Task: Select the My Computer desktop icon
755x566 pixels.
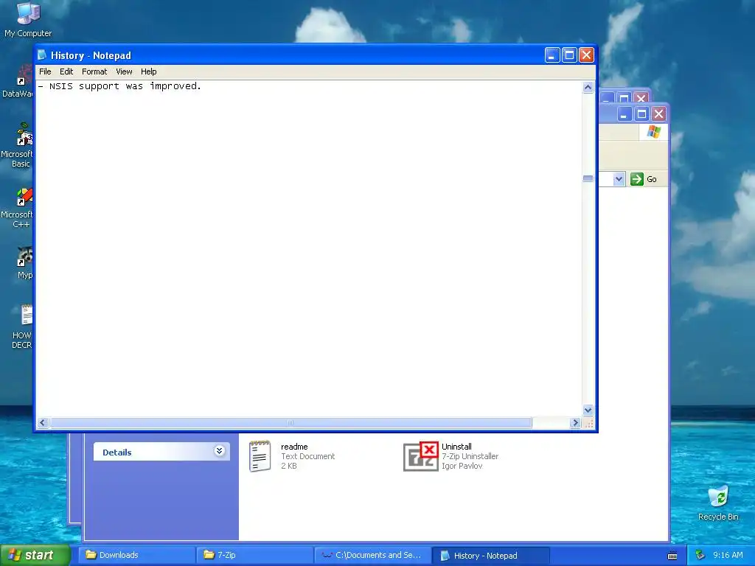Action: (x=28, y=13)
